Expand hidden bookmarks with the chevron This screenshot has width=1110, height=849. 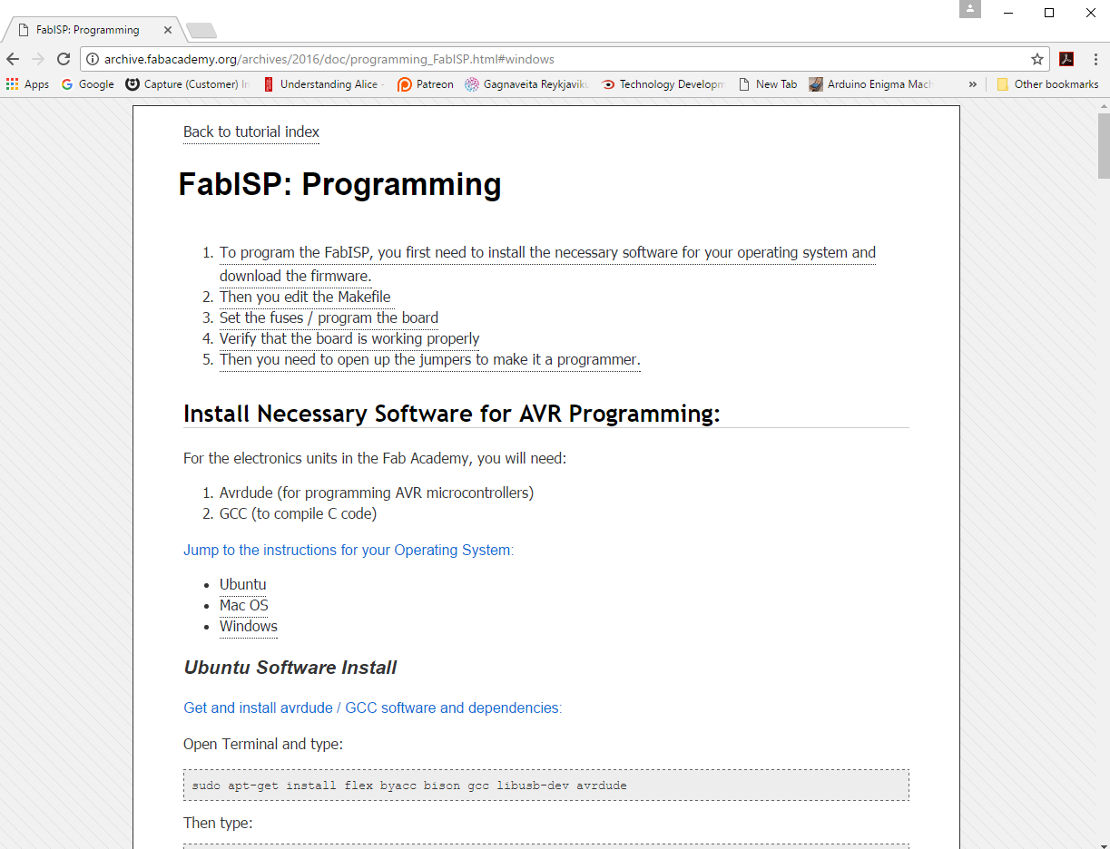click(973, 84)
